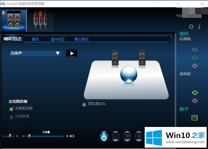Click the 模拟 section label

click(x=184, y=34)
